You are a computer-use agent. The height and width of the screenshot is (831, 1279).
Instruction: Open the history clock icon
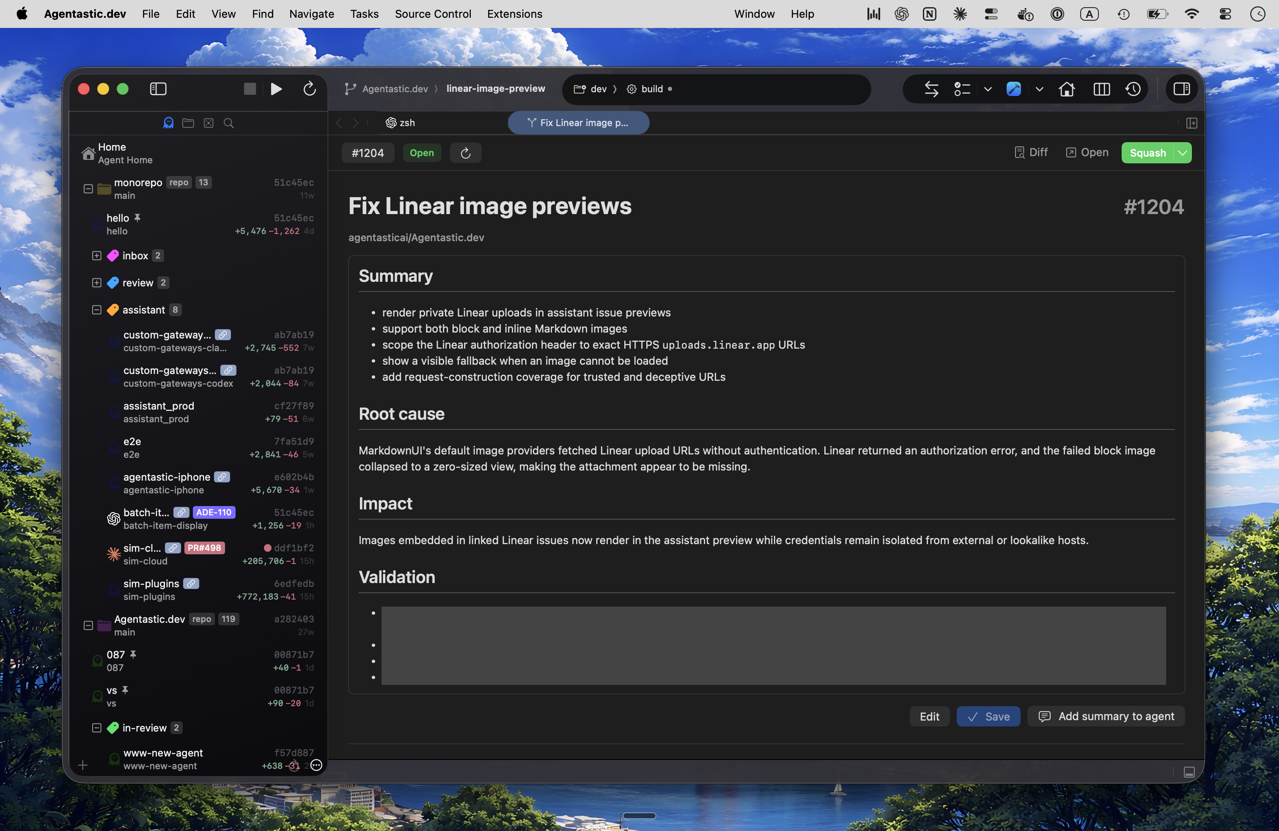1134,89
